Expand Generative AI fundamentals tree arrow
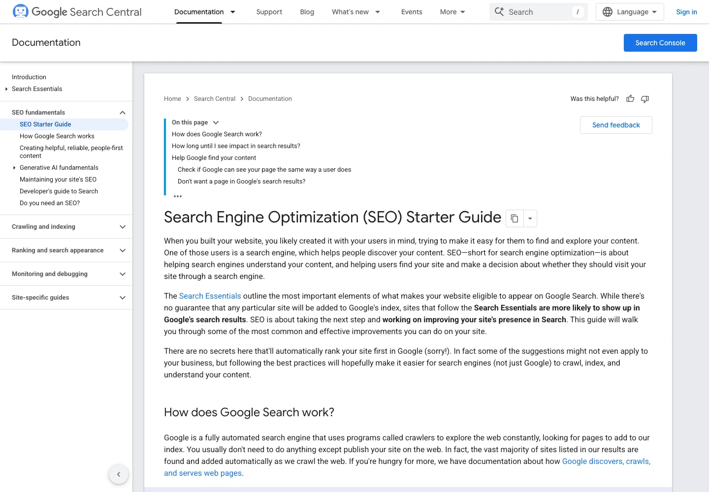The height and width of the screenshot is (492, 709). tap(14, 168)
